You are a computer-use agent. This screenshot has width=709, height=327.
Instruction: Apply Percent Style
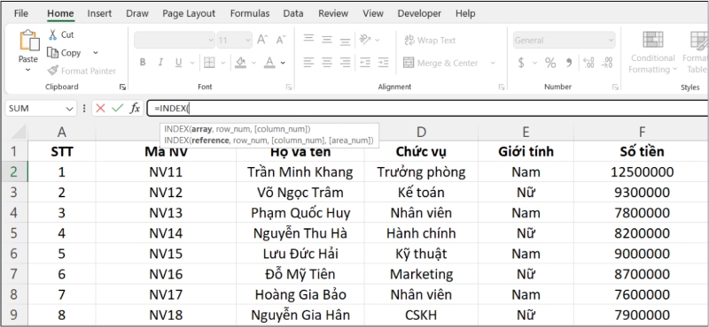click(x=550, y=63)
